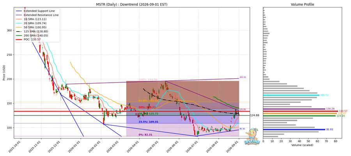351x156 pixels.
Task: Click the 40 tick on volume axis
Action: (x=300, y=141)
